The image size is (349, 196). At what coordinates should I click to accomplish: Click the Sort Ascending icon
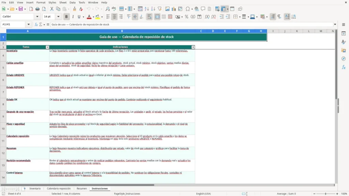[147, 9]
